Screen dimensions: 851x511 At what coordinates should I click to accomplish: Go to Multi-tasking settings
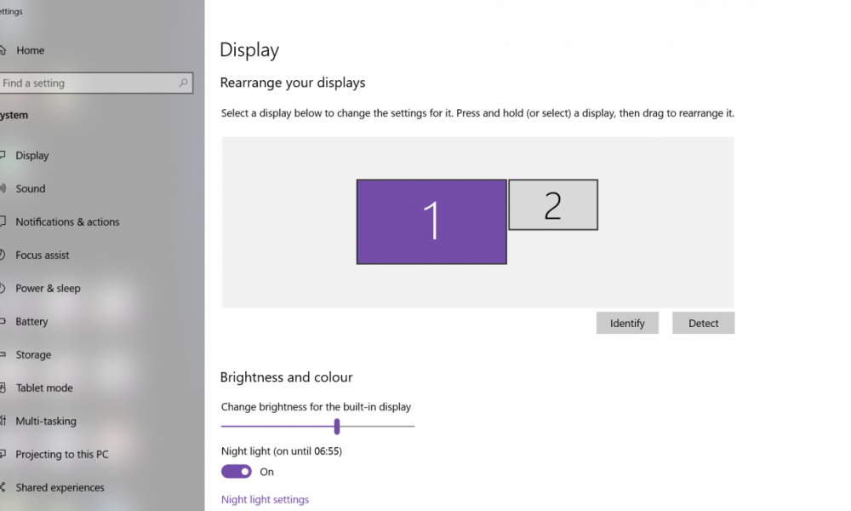[x=46, y=421]
